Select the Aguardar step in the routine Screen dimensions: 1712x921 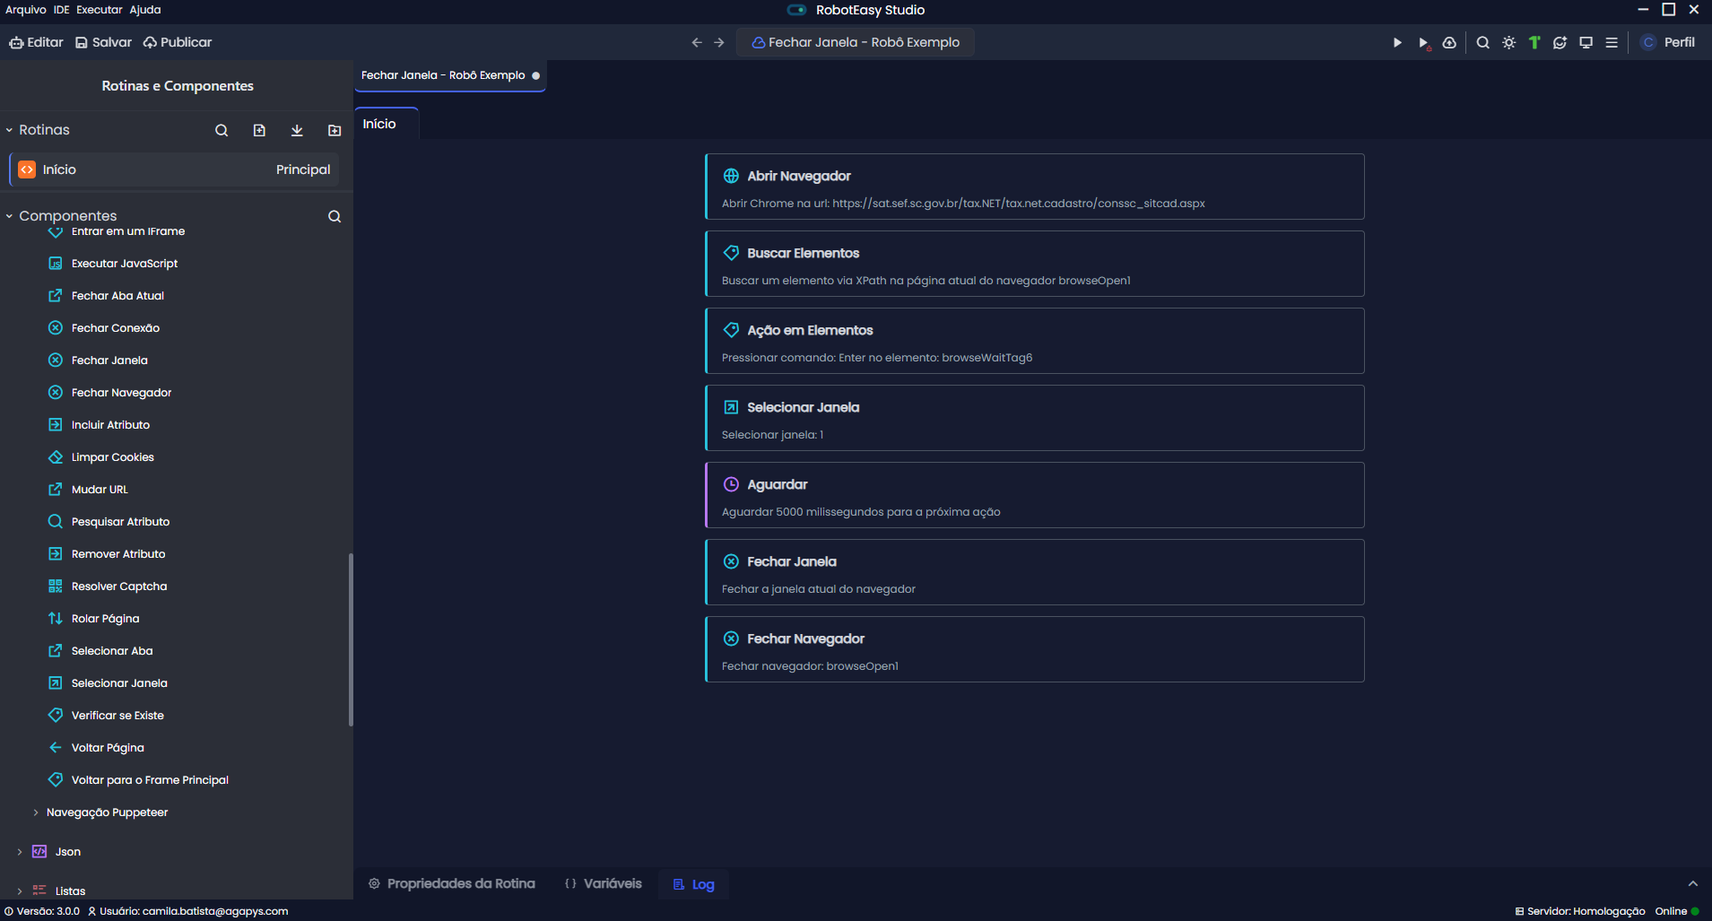click(x=1034, y=495)
